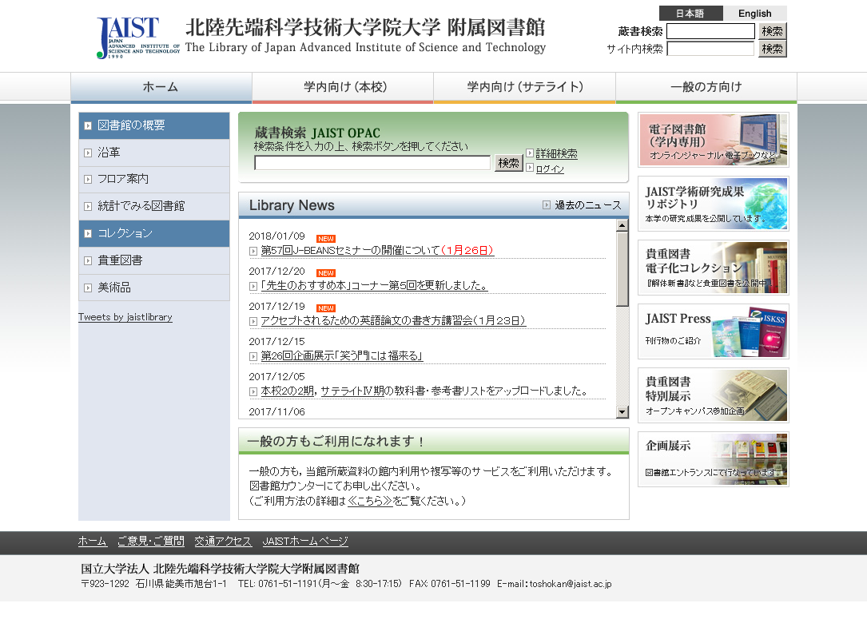Open the 沿革 sidebar item
This screenshot has width=867, height=631.
154,153
